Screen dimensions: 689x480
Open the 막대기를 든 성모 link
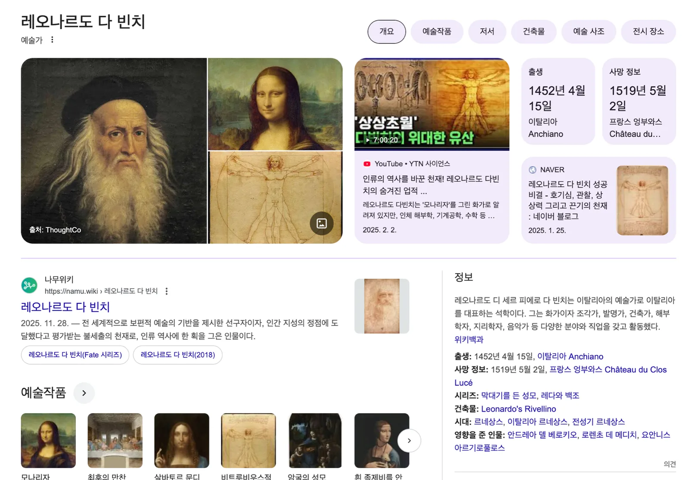point(509,395)
